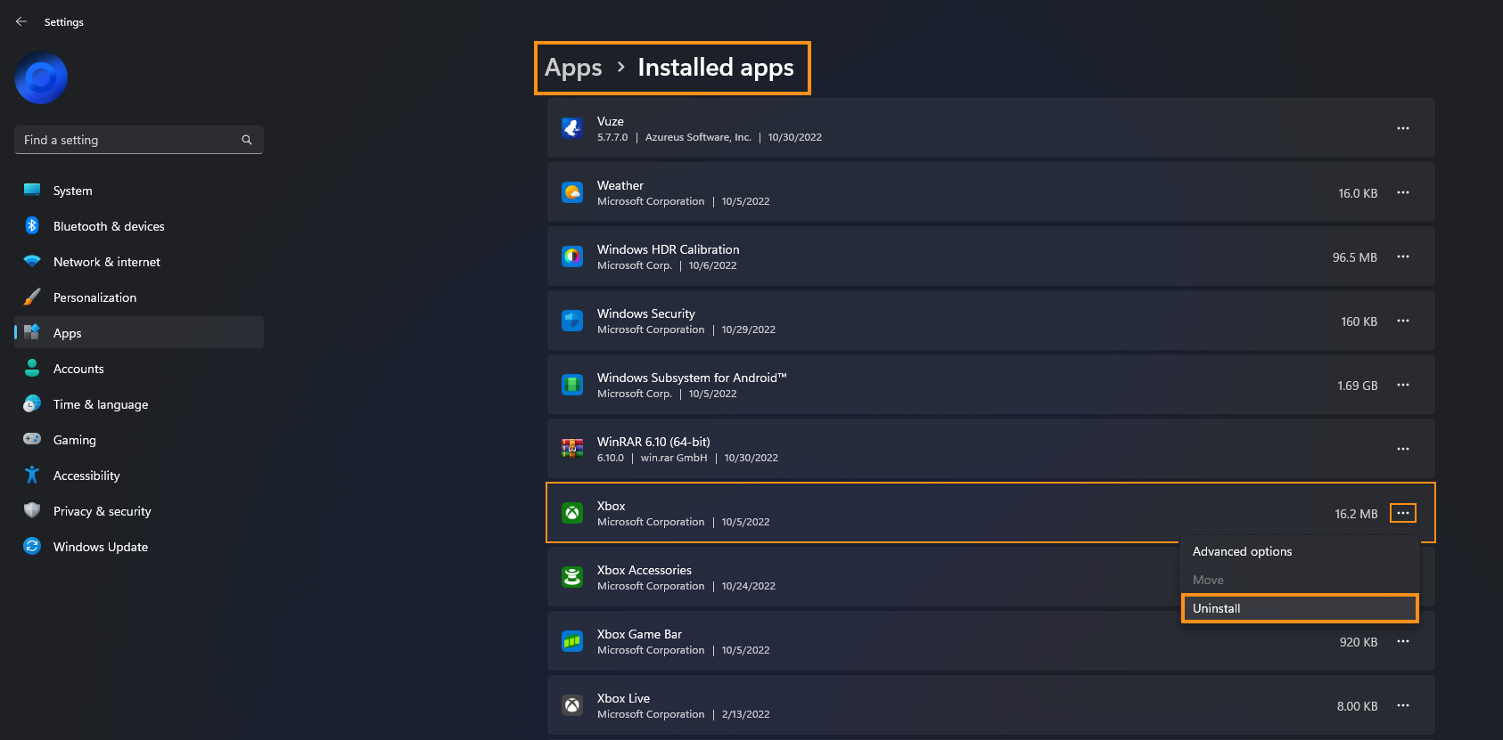
Task: Click the Xbox Game Bar 920 KB size
Action: [x=1359, y=642]
